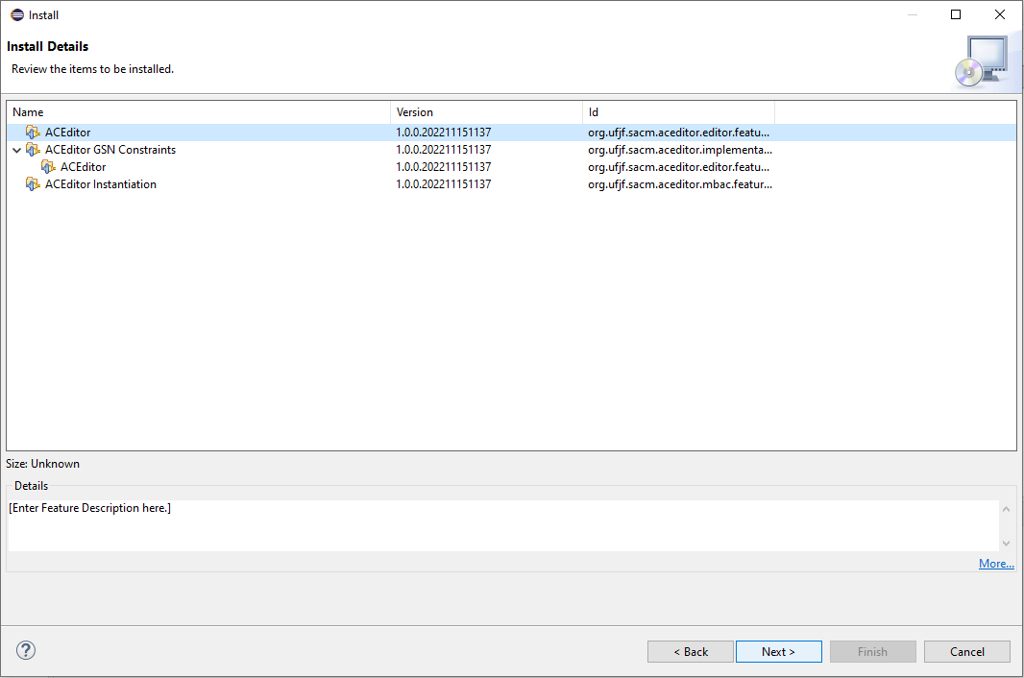Select the ACEditor GSN Constraints feature name
1024x678 pixels.
click(110, 150)
